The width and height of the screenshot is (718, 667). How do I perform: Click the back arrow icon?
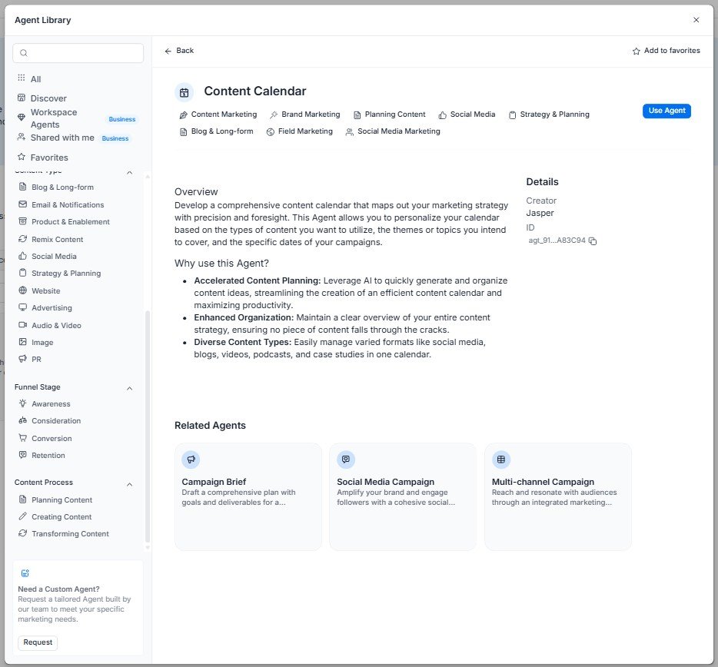click(168, 51)
